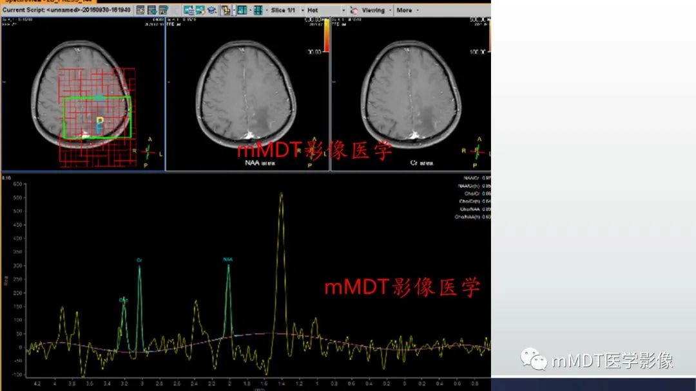Select the brain image with red spectroscopy grid

pos(83,94)
